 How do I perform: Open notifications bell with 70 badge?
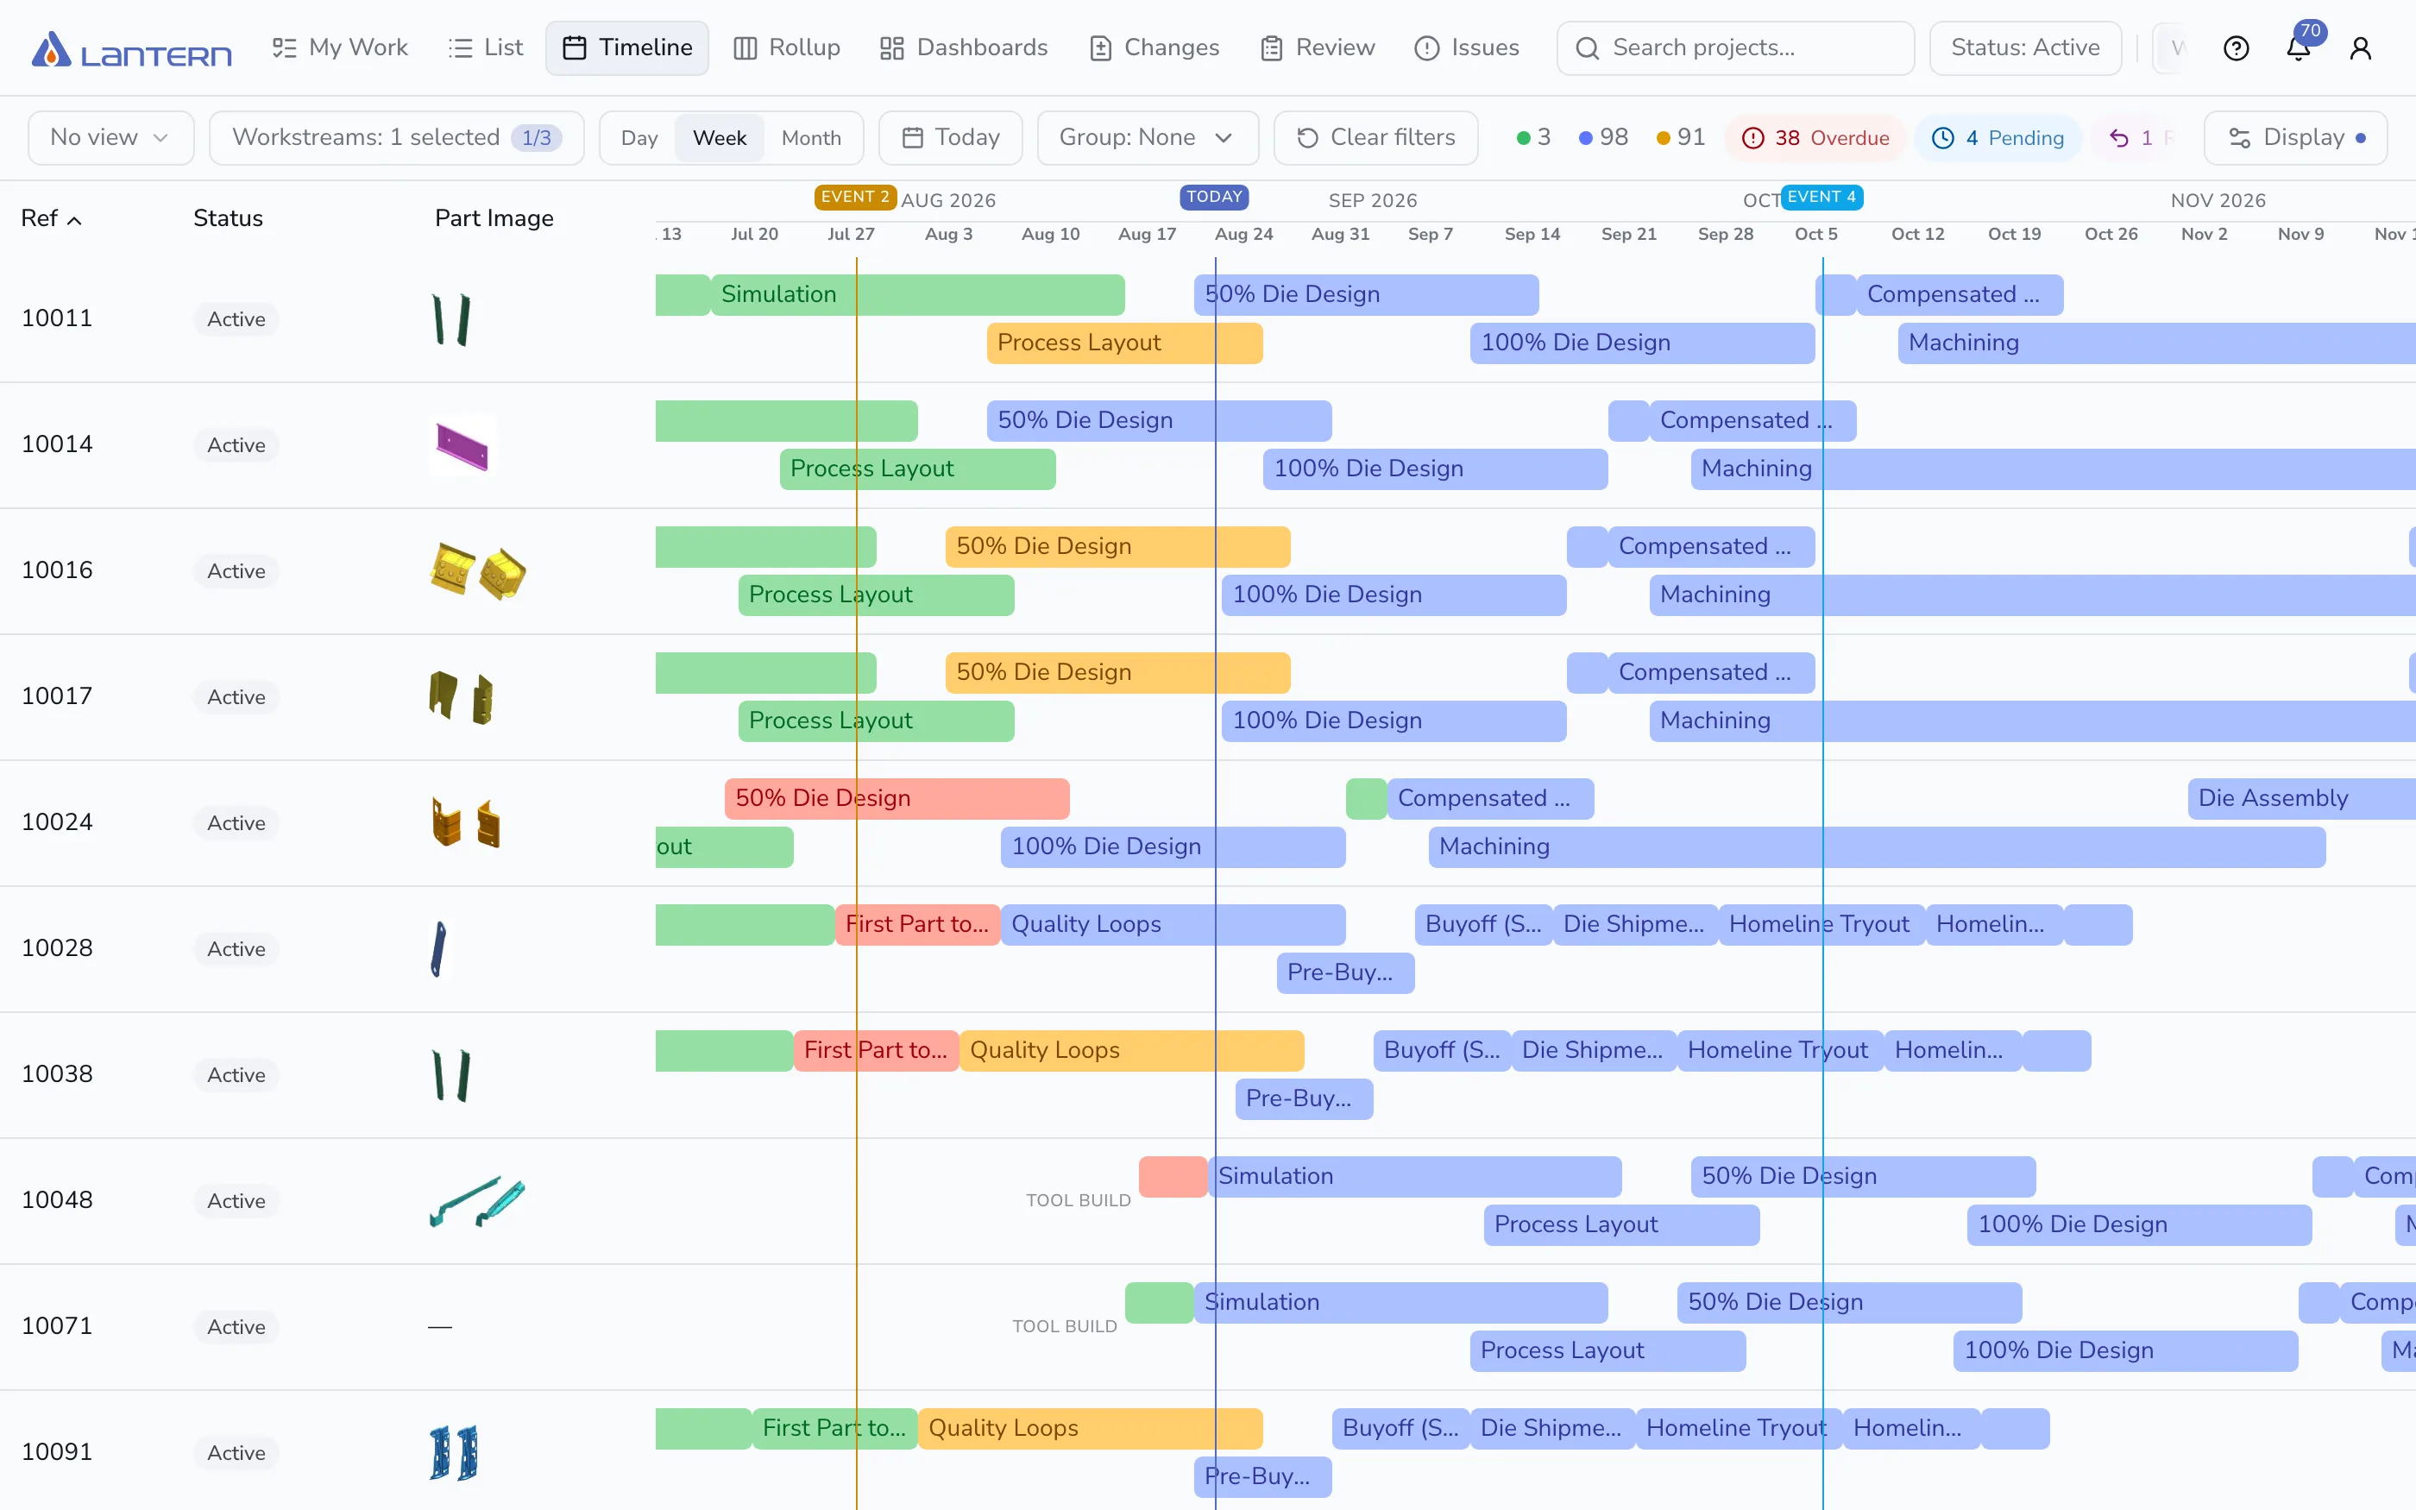coord(2298,48)
